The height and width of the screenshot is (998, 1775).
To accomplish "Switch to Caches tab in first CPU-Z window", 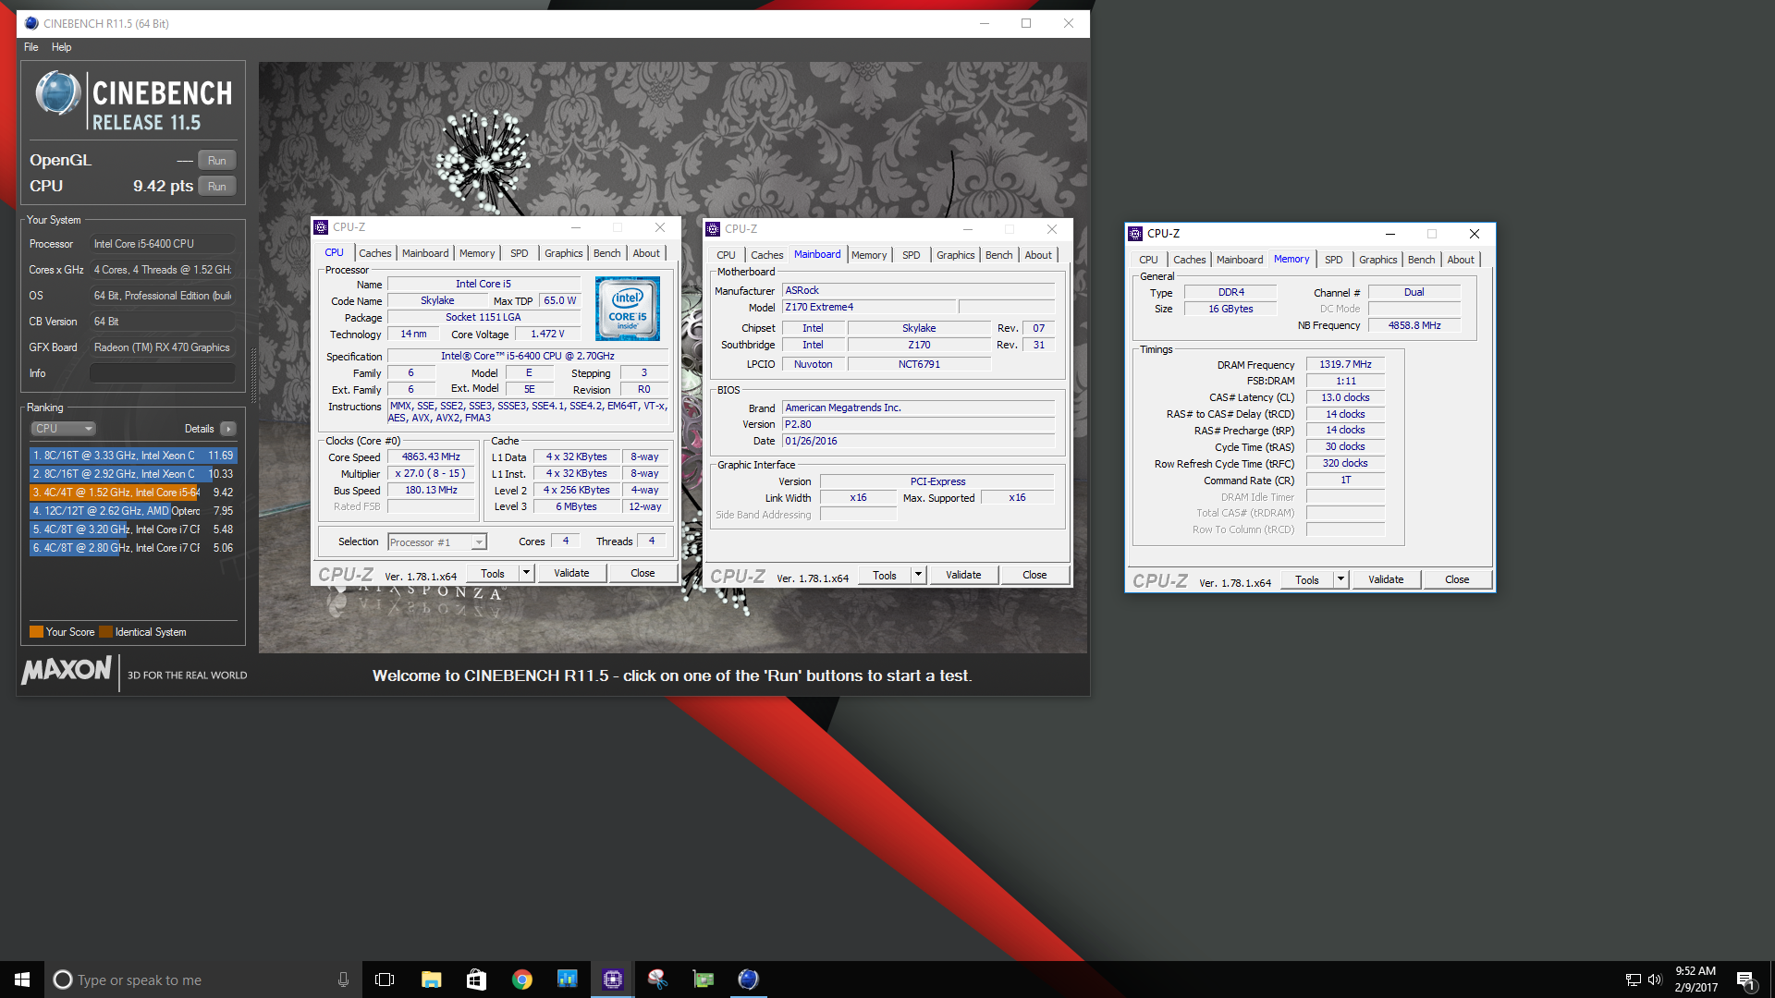I will point(375,253).
